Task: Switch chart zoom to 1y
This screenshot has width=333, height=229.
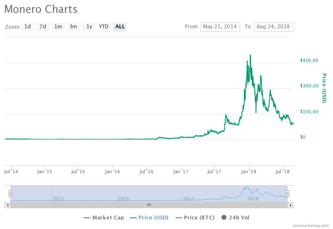Action: click(89, 27)
